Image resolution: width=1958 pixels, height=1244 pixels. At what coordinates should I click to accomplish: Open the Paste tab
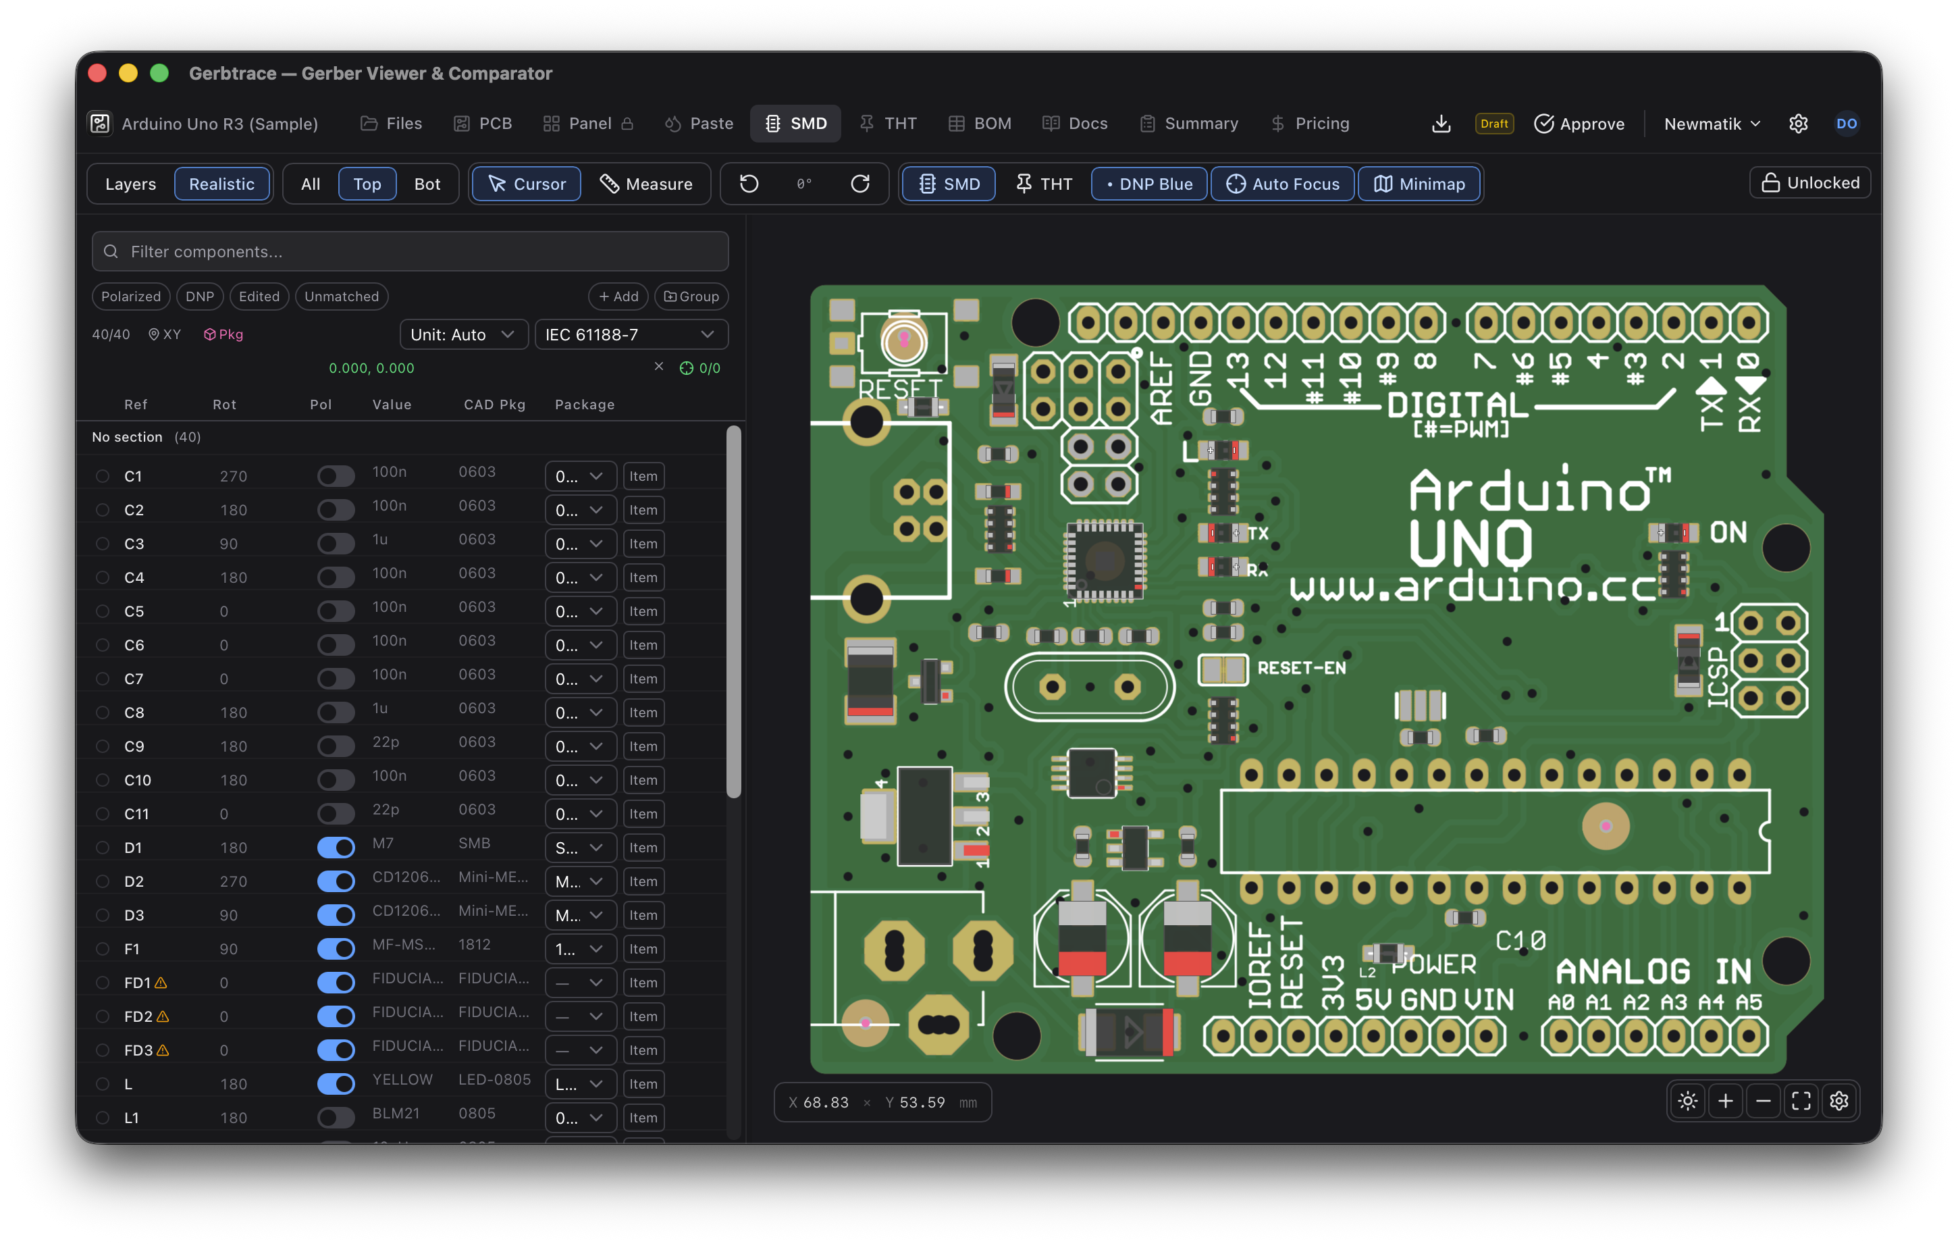tap(699, 124)
